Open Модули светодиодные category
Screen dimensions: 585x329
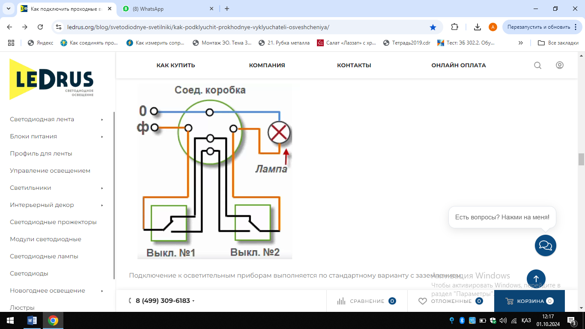(45, 239)
